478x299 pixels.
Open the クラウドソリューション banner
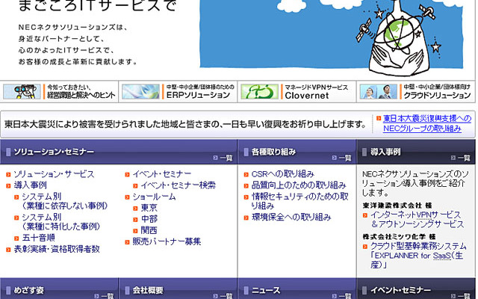[x=416, y=91]
